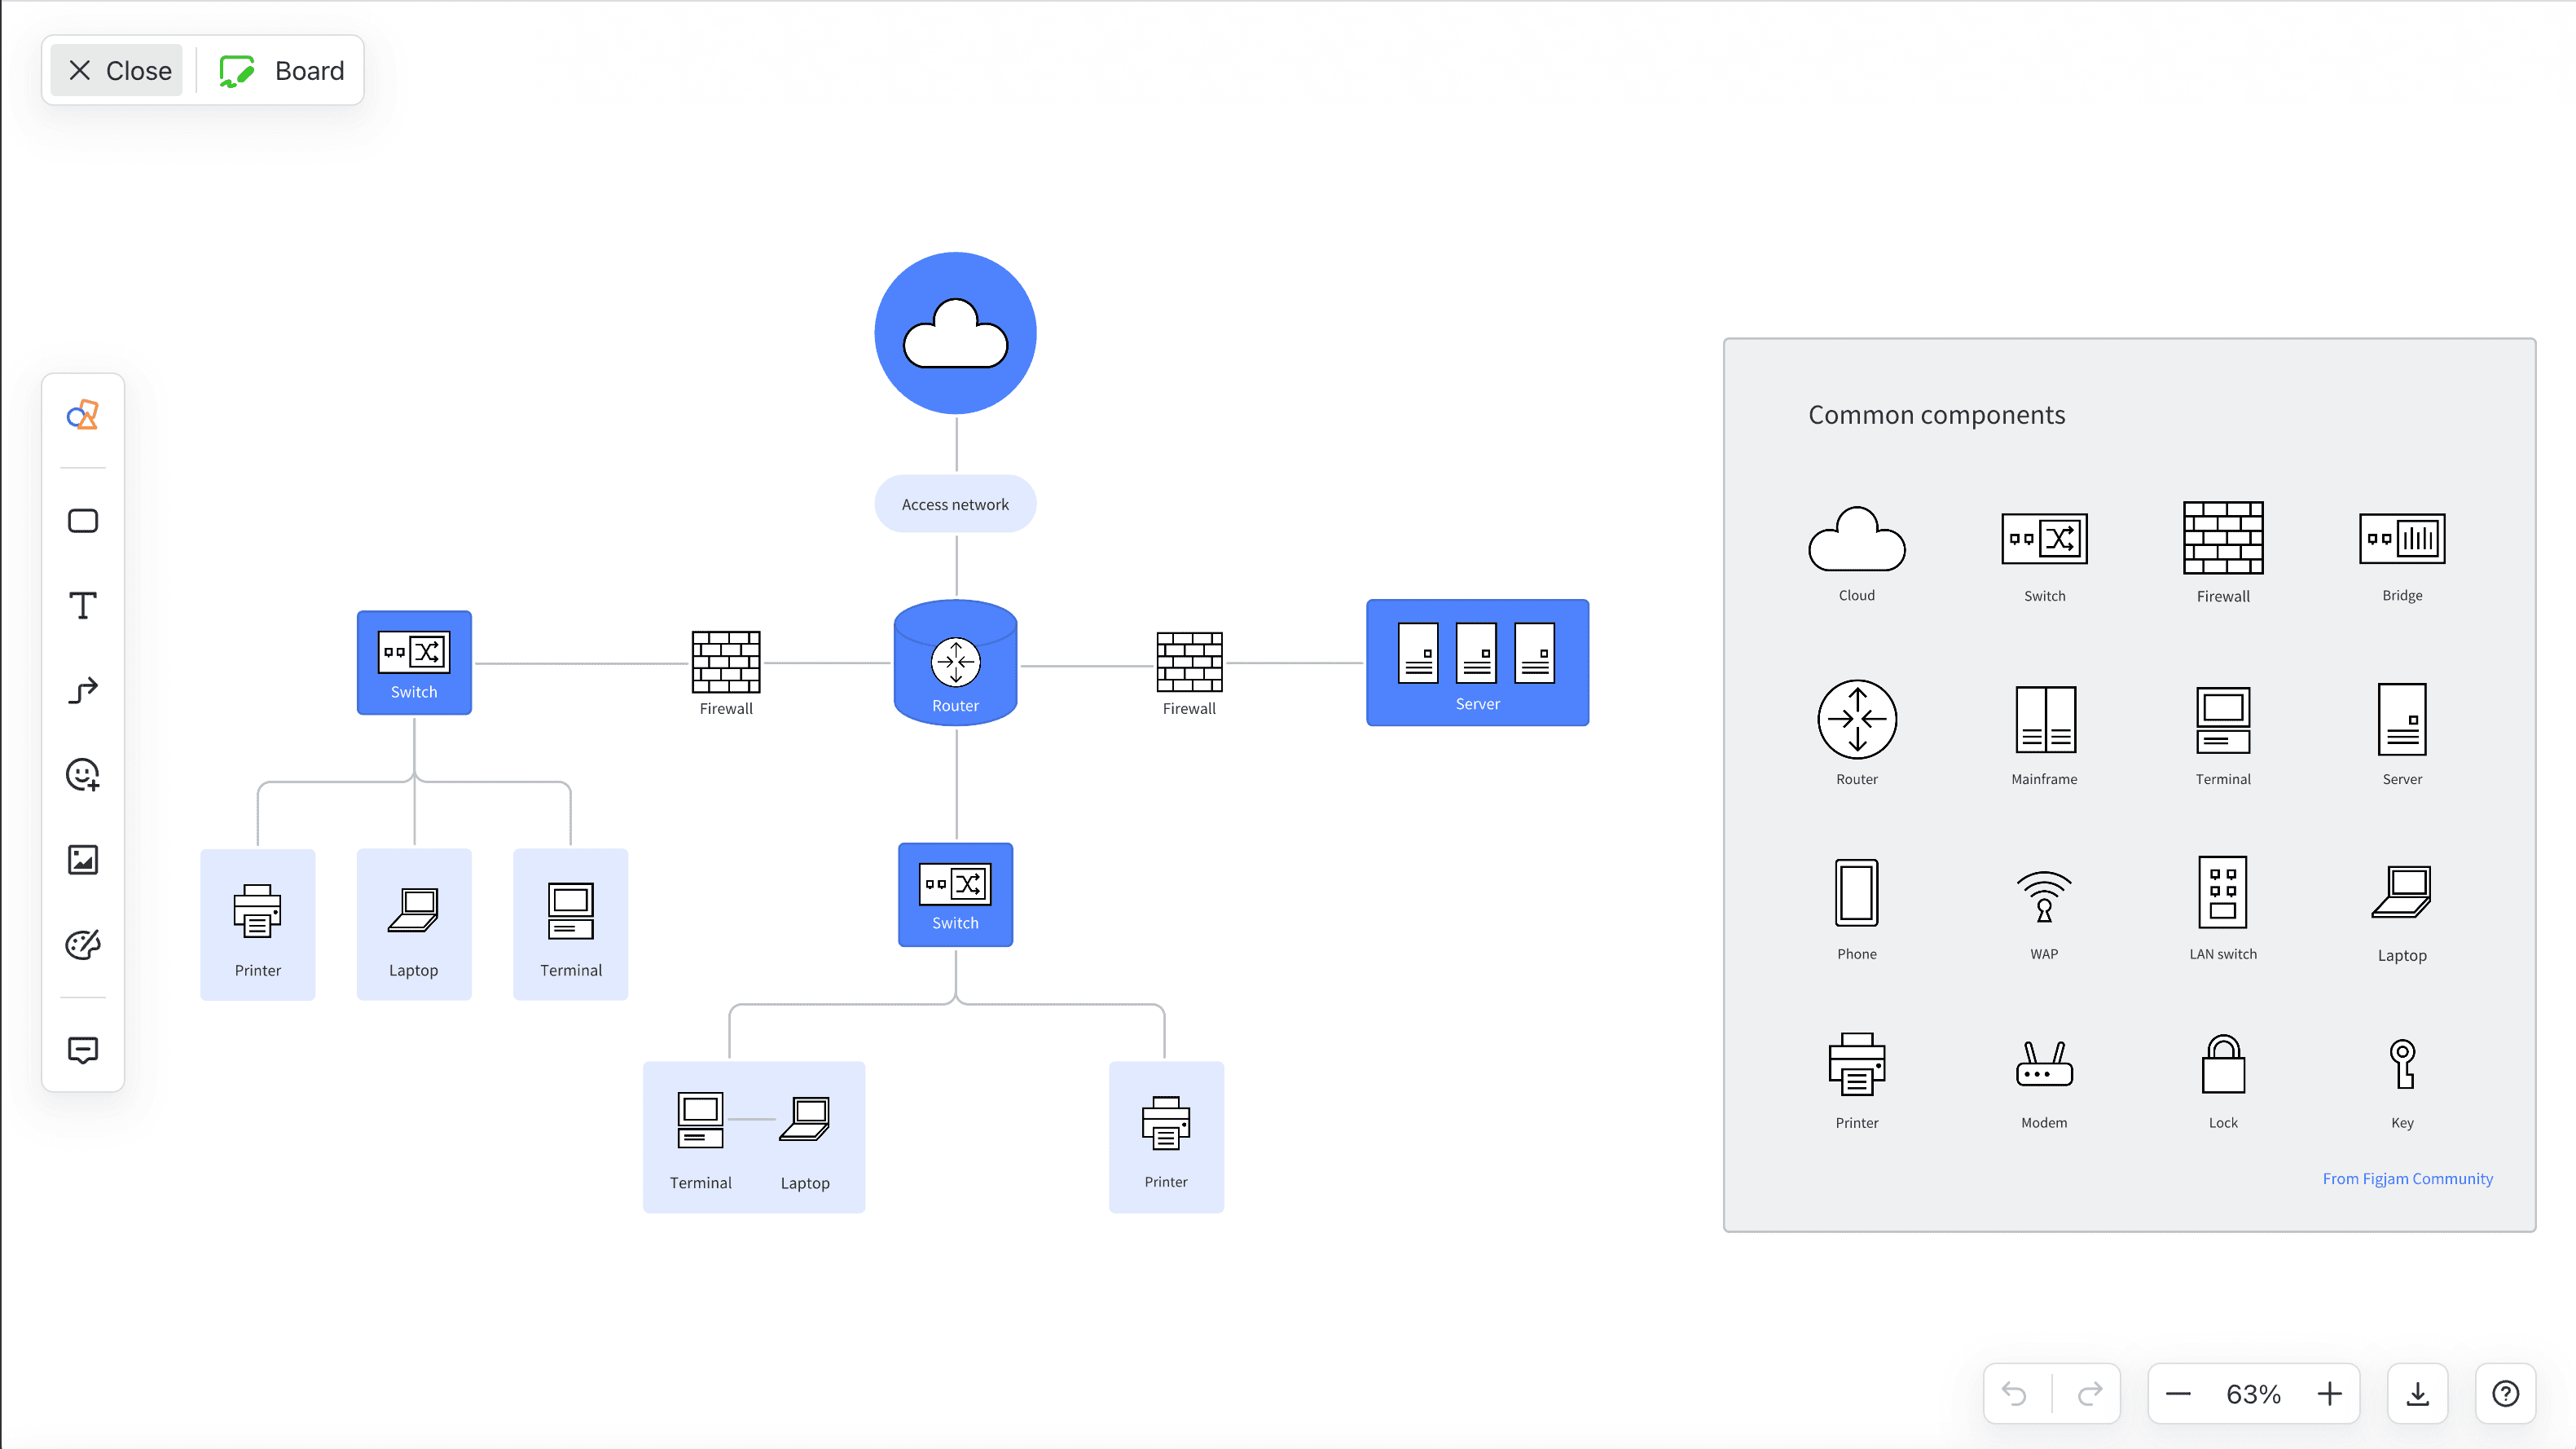This screenshot has height=1449, width=2576.
Task: Open the help question mark button
Action: pos(2505,1394)
